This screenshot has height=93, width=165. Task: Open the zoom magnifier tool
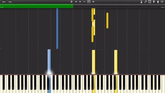(x=145, y=2)
